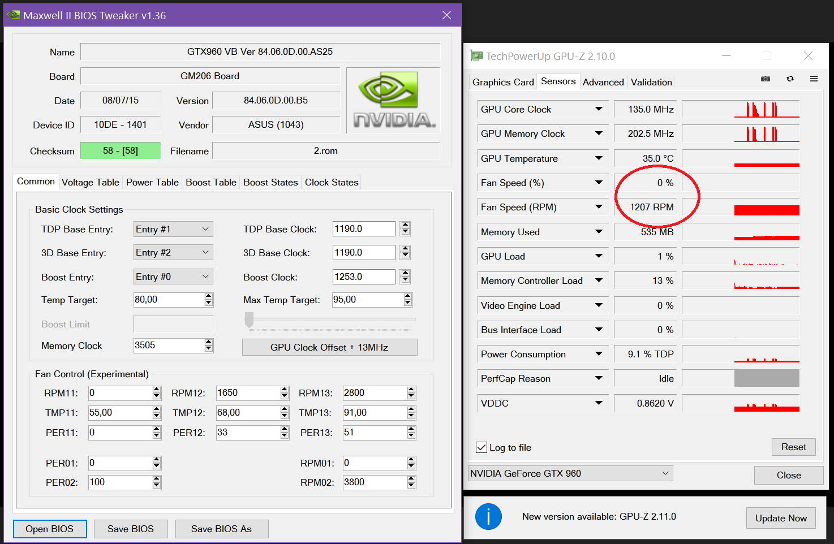834x544 pixels.
Task: Expand the GPU Memory Clock sensor dropdown
Action: point(599,133)
